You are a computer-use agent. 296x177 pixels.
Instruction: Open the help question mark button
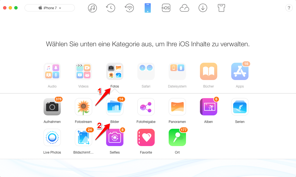point(289,8)
